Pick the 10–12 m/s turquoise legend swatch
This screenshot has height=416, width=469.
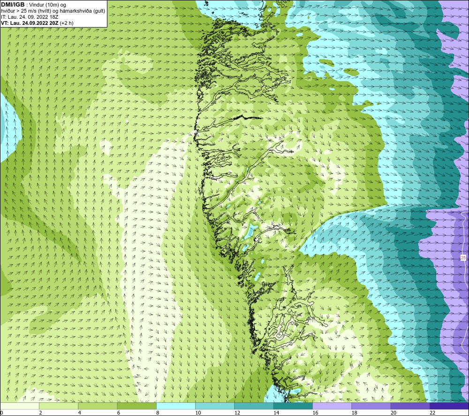[215, 406]
